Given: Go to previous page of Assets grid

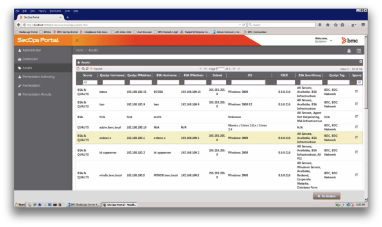Looking at the screenshot, I should pyautogui.click(x=205, y=69).
